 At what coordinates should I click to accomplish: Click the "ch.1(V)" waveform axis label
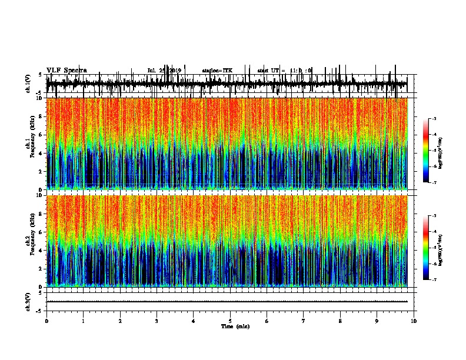coord(28,84)
